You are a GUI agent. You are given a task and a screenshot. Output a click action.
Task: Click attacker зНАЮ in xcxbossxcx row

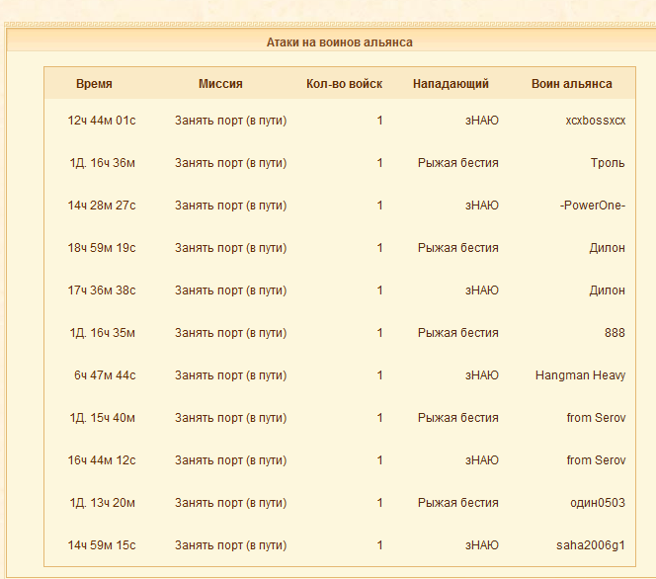coord(481,121)
